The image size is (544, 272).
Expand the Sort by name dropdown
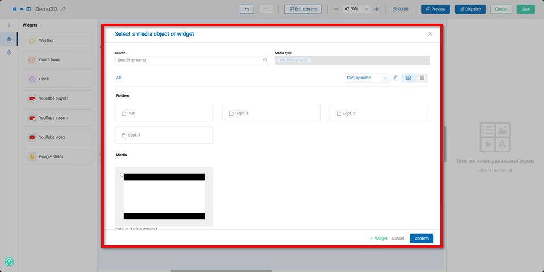click(x=367, y=78)
